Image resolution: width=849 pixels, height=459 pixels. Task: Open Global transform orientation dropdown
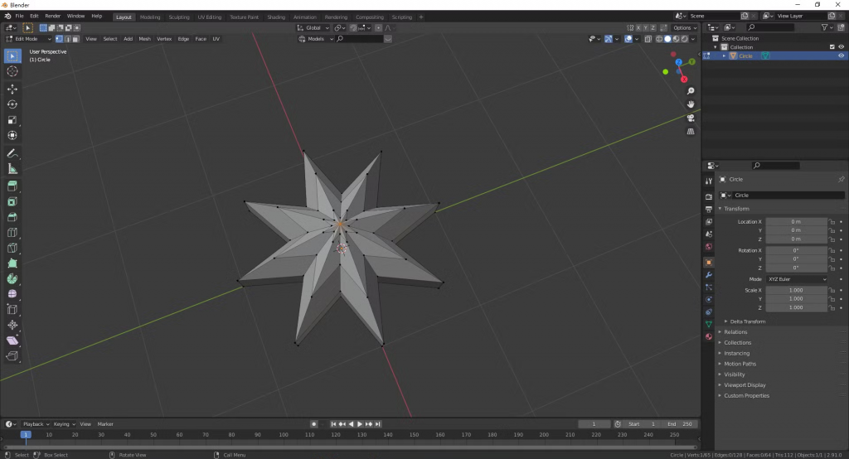click(313, 27)
